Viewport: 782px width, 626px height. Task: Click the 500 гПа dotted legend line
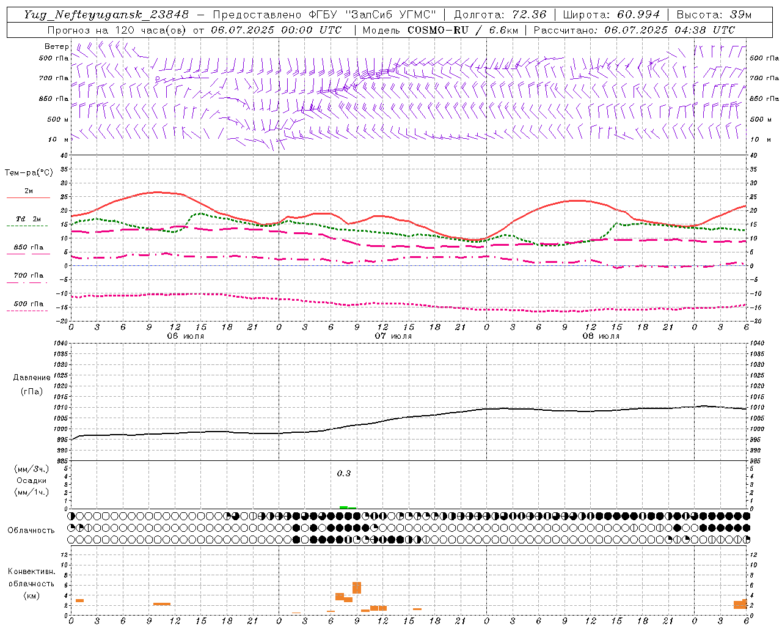point(27,311)
